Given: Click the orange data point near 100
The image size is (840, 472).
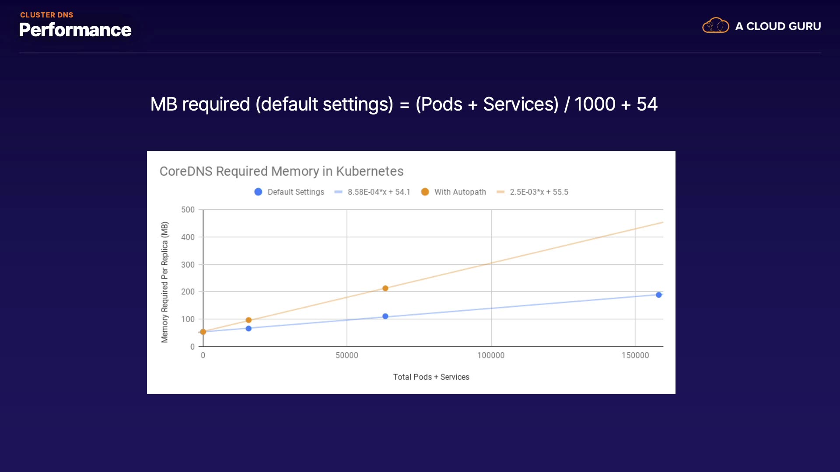Looking at the screenshot, I should (x=248, y=320).
